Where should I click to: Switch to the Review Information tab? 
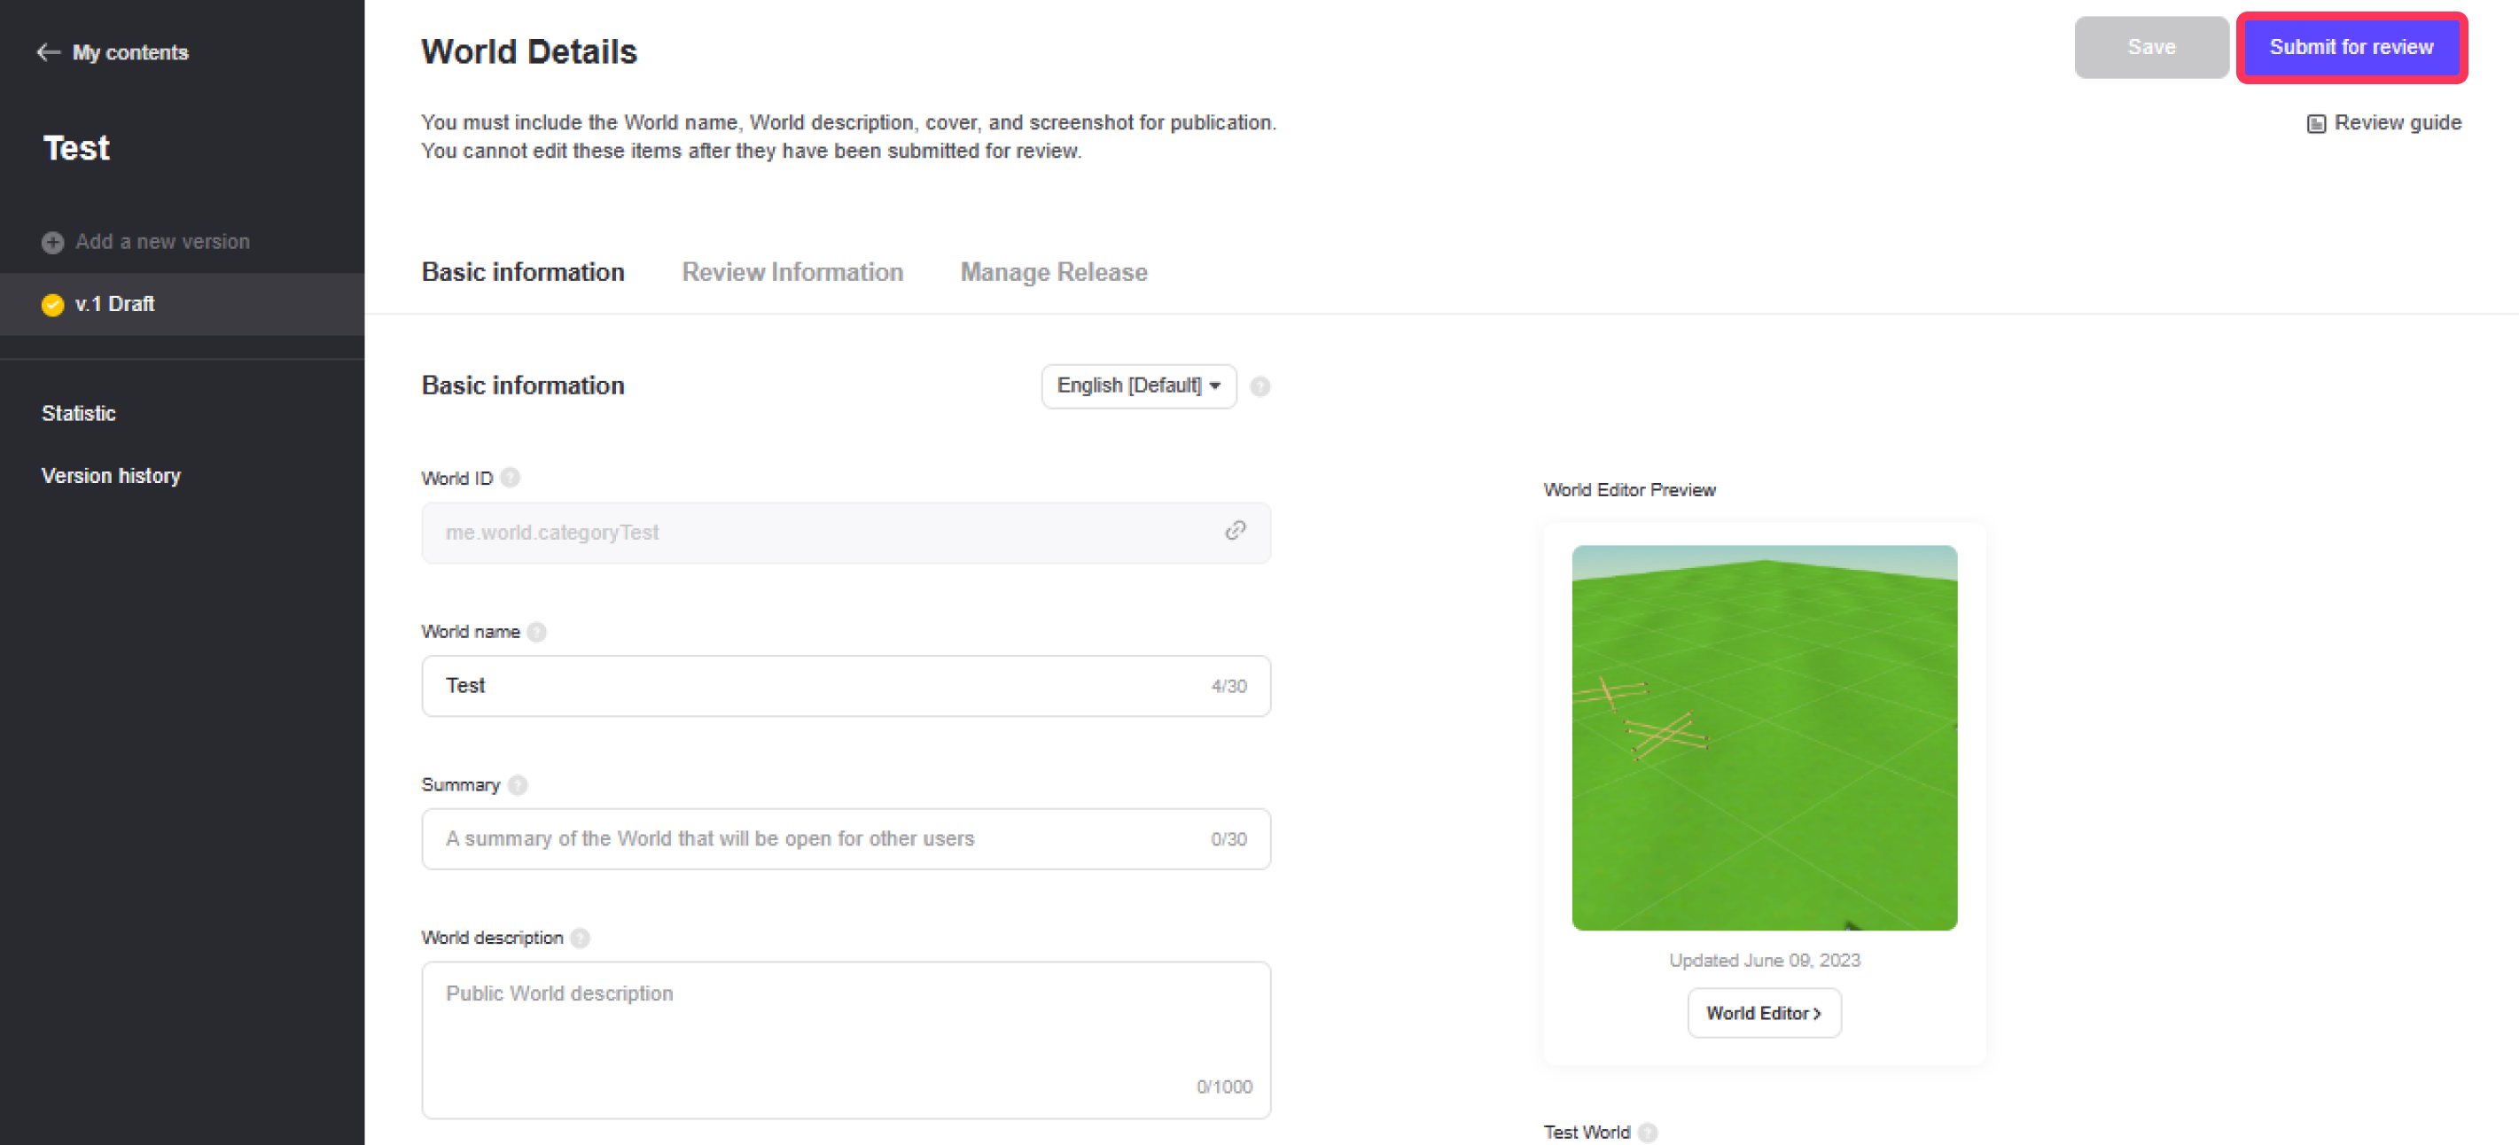click(792, 273)
